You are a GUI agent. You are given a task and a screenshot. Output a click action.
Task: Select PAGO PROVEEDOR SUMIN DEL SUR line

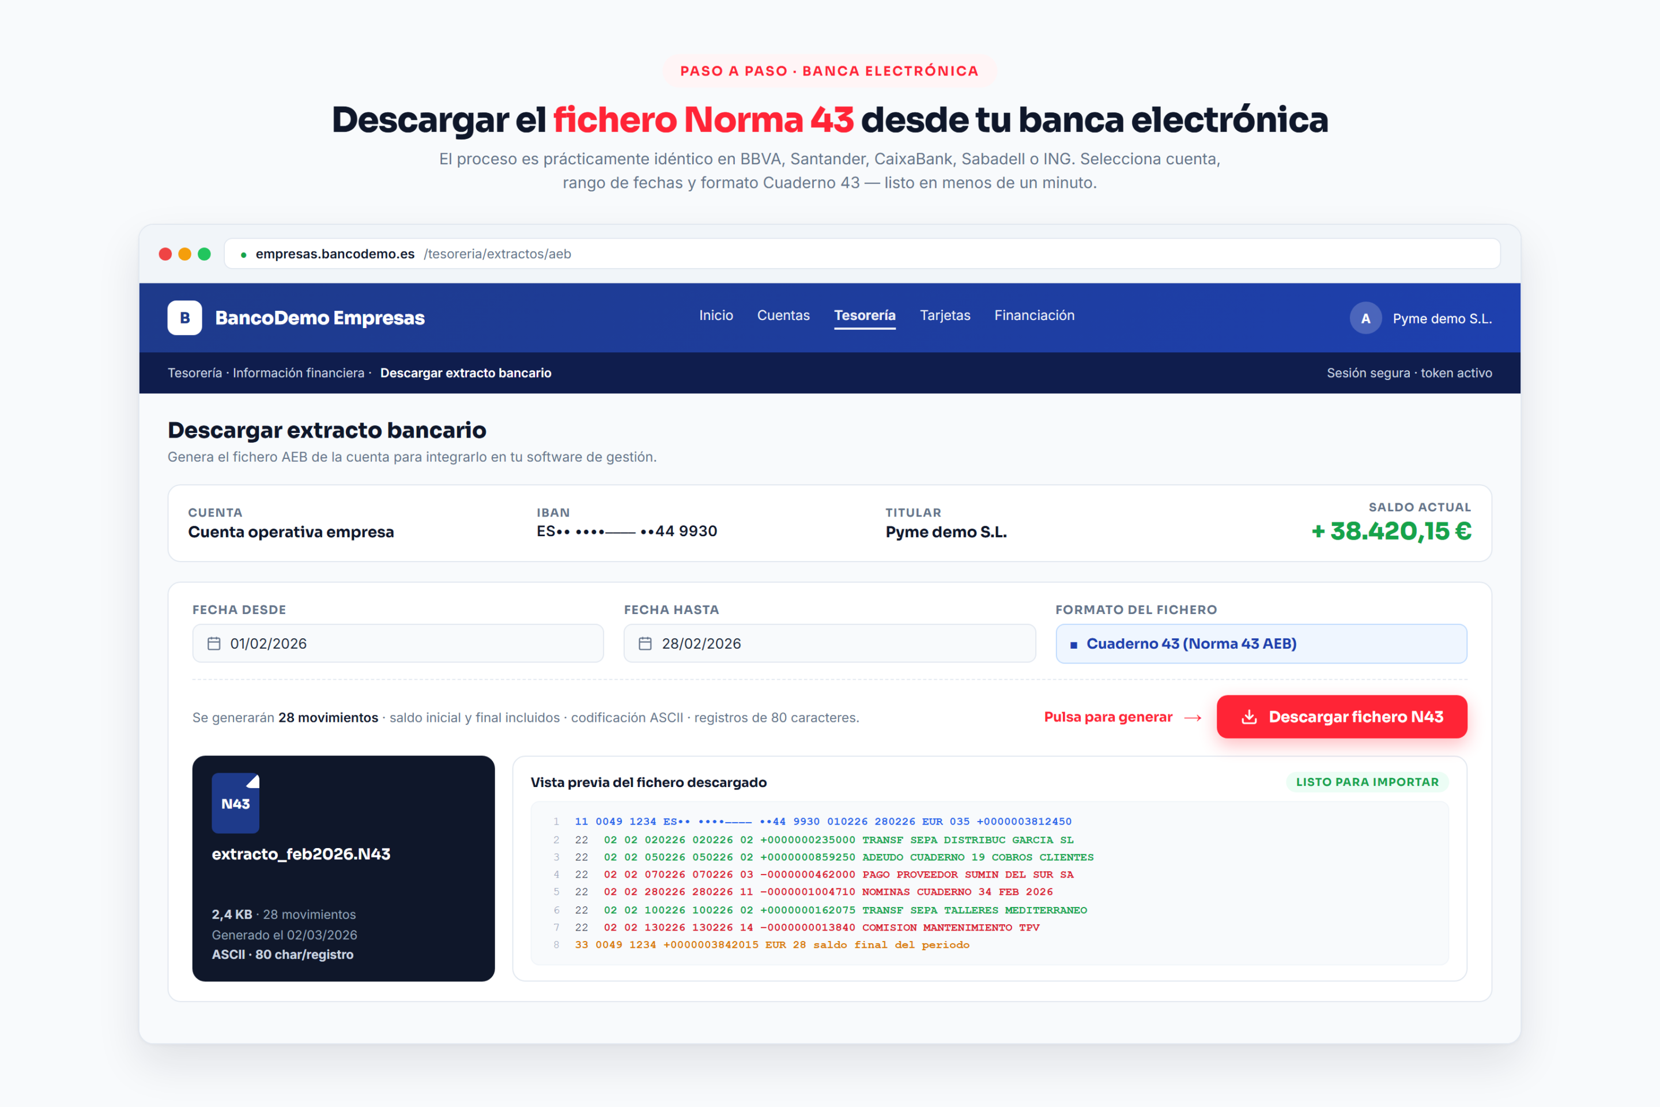tap(824, 874)
